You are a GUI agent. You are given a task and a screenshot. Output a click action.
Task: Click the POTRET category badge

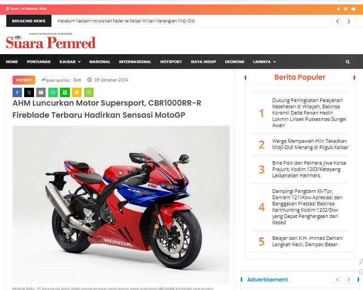[24, 80]
